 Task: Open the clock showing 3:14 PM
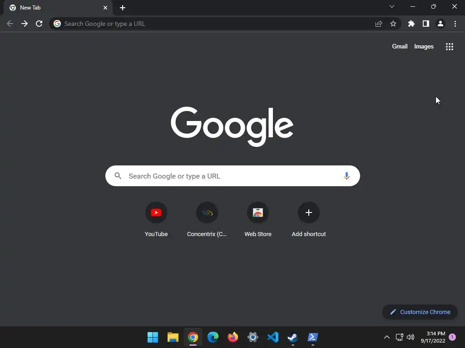[433, 337]
